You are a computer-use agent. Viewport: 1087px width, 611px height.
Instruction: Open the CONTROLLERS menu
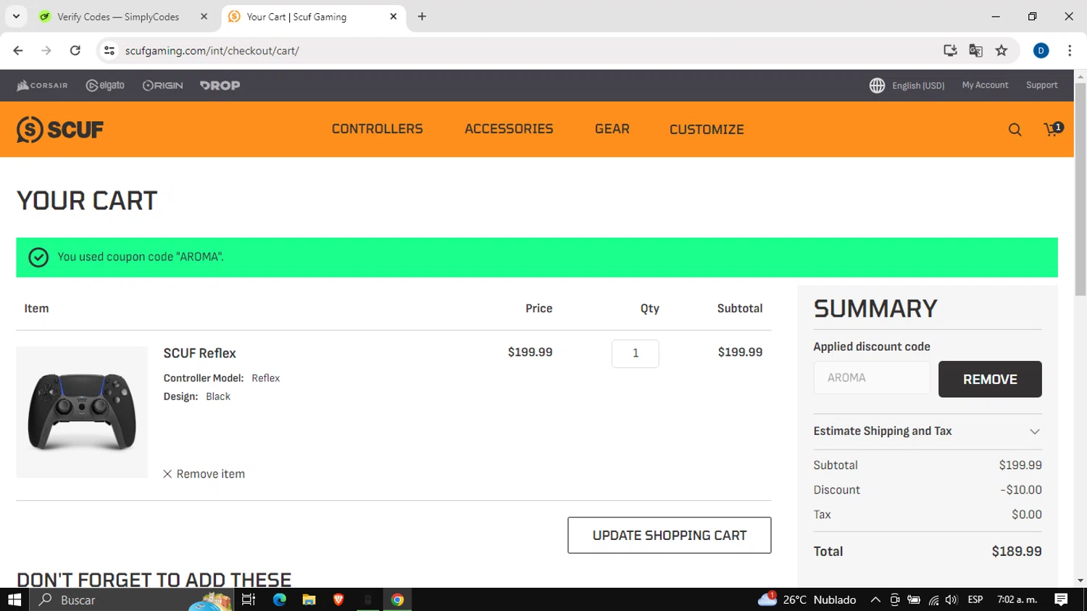pos(377,129)
